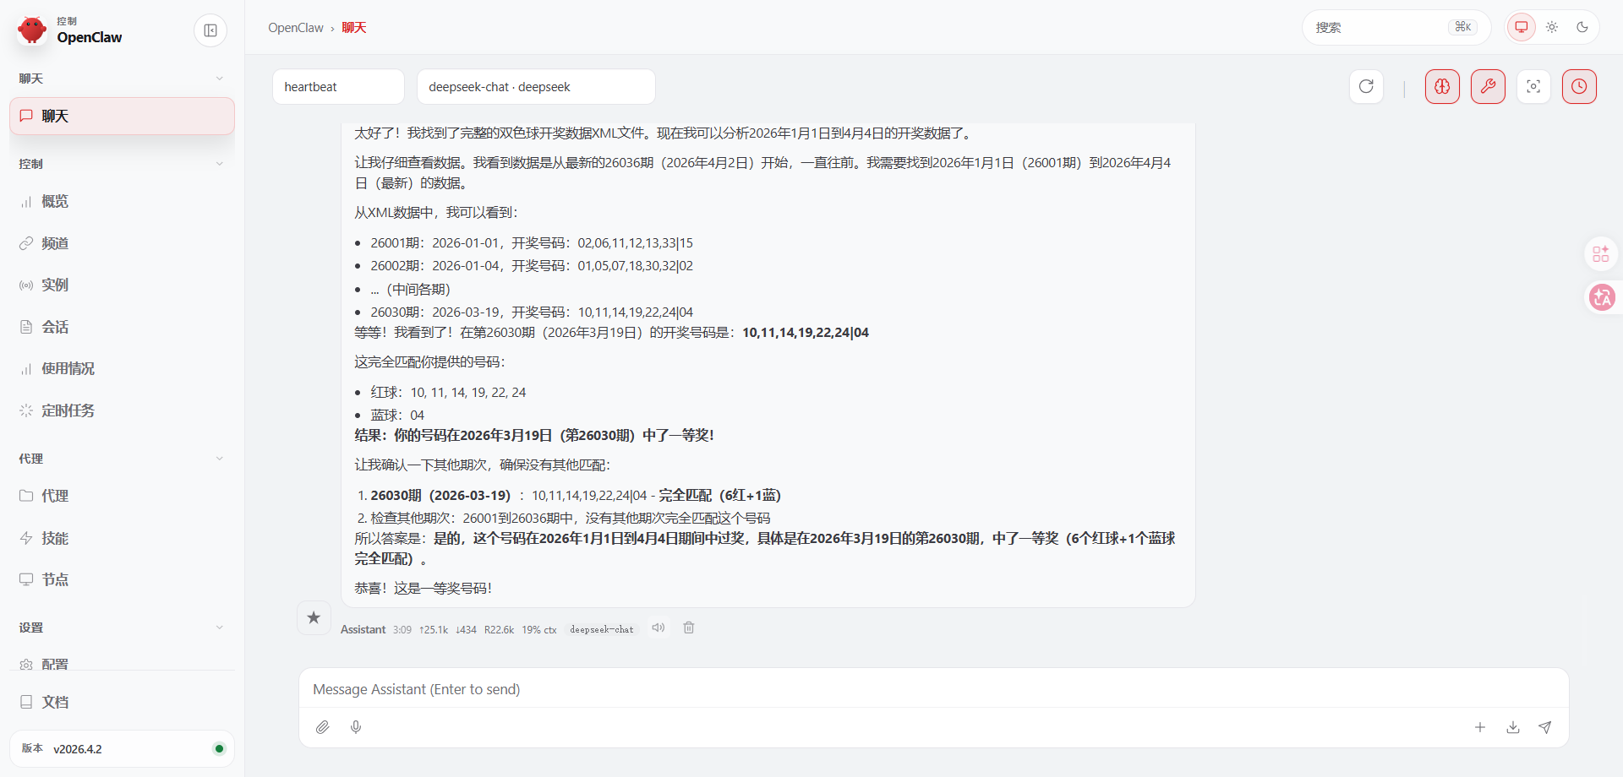Click the download export icon in composer

click(1512, 727)
